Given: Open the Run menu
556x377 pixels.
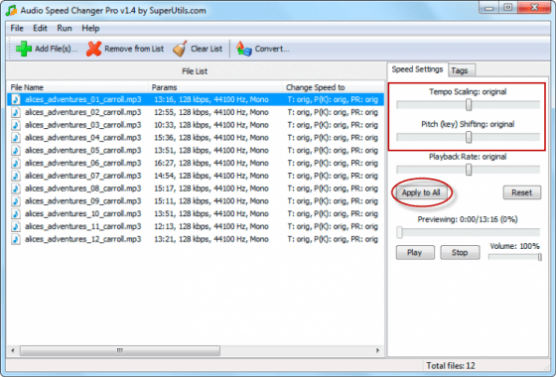Looking at the screenshot, I should [x=65, y=29].
